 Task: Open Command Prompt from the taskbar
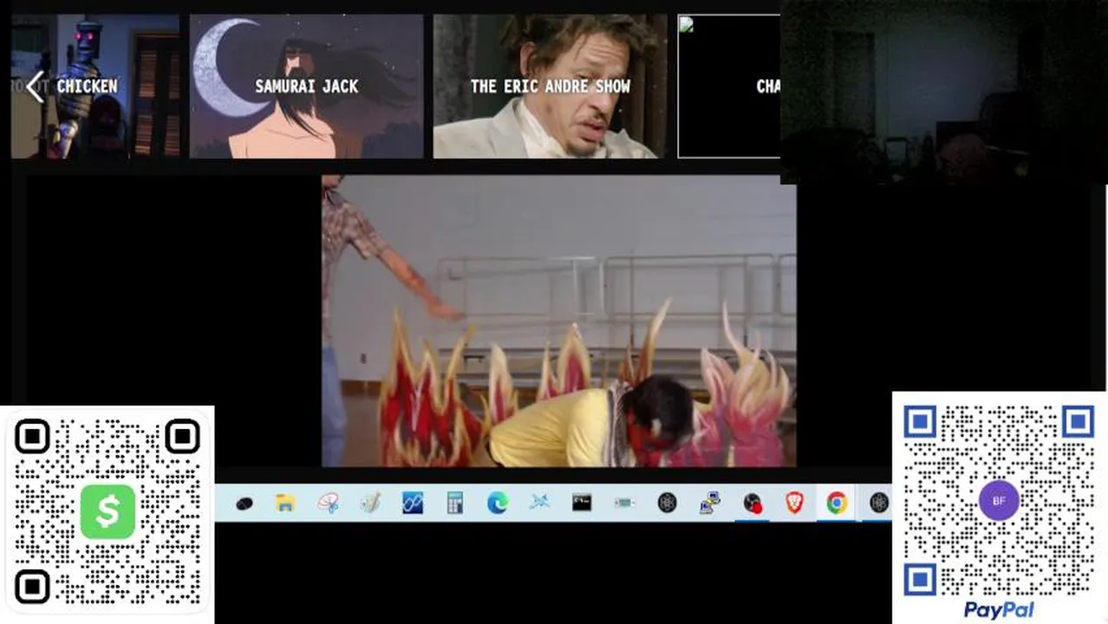coord(582,503)
